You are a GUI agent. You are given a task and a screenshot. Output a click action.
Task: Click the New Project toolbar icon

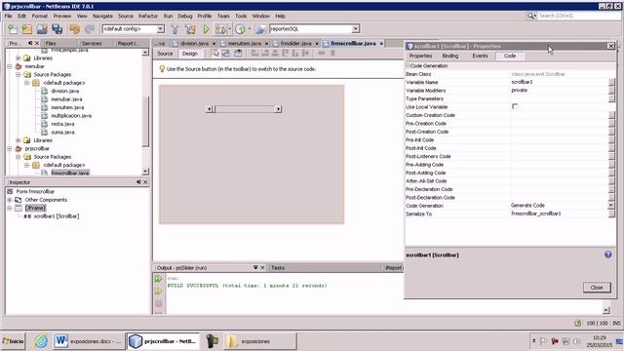pos(27,29)
